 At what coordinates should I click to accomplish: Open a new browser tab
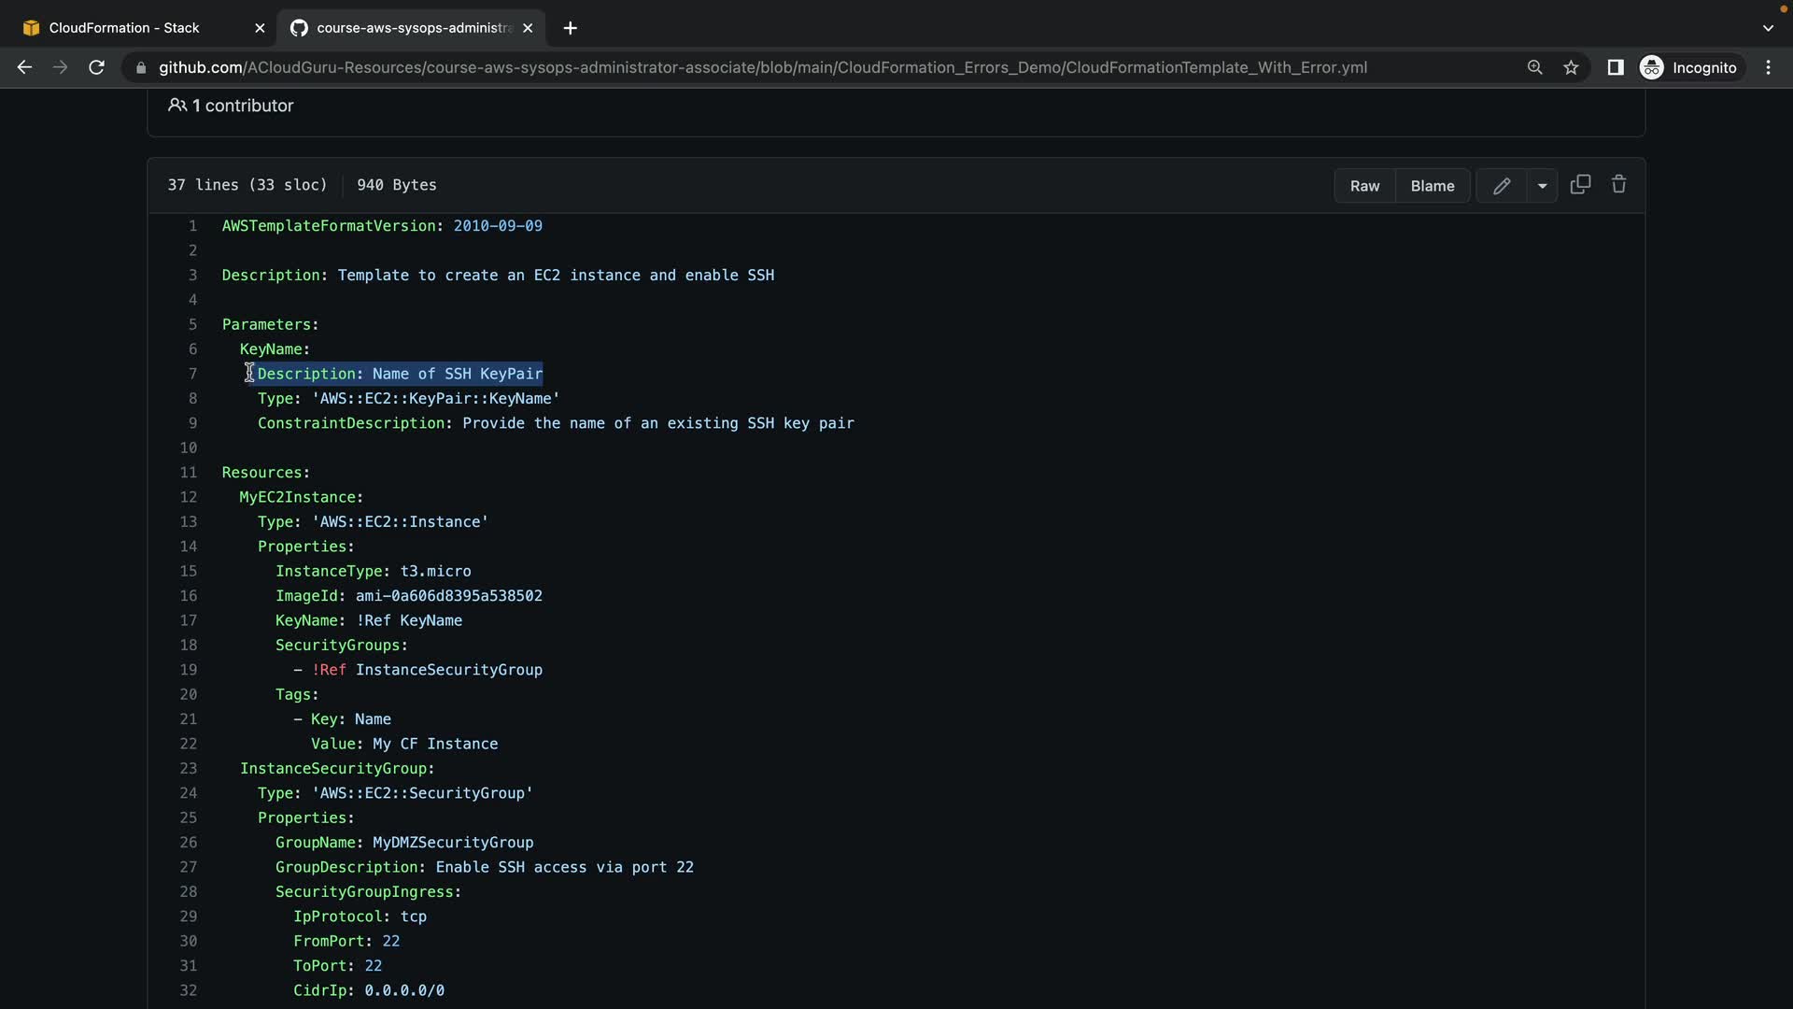(570, 28)
